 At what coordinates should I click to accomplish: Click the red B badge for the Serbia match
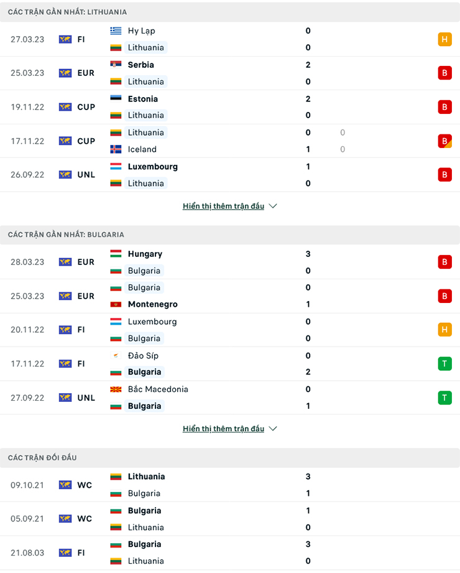tap(444, 73)
